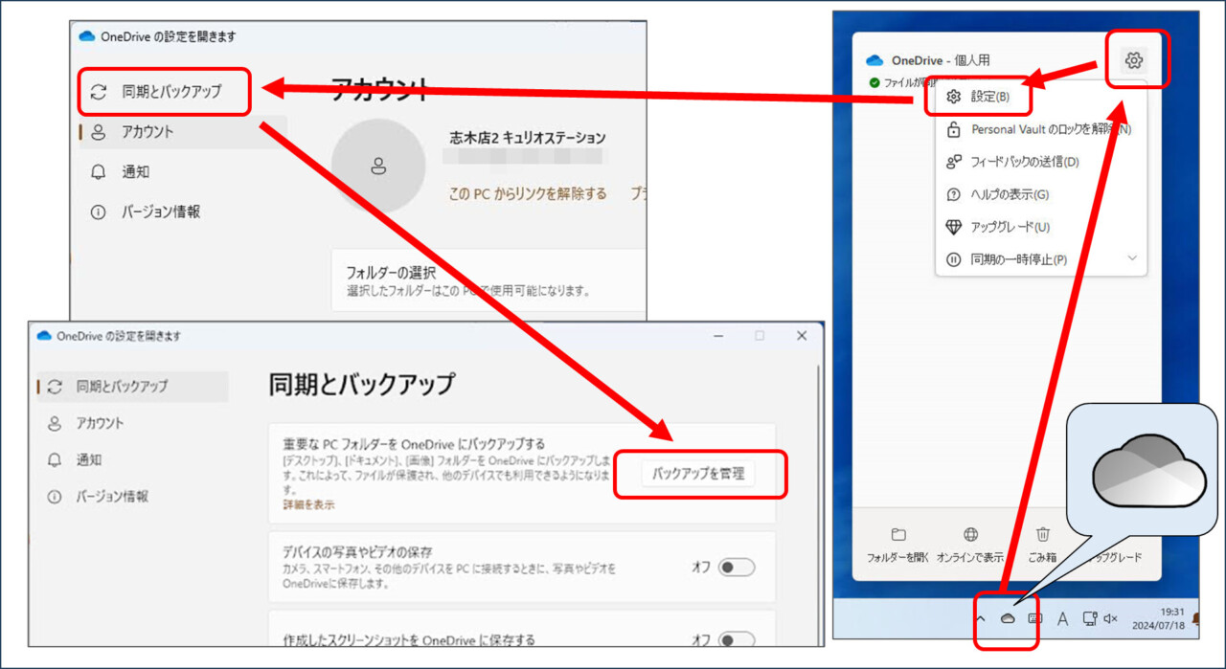Select 同期とバックアップ in the lower settings window sidebar
Screen dimensions: 1226x669
(x=132, y=387)
